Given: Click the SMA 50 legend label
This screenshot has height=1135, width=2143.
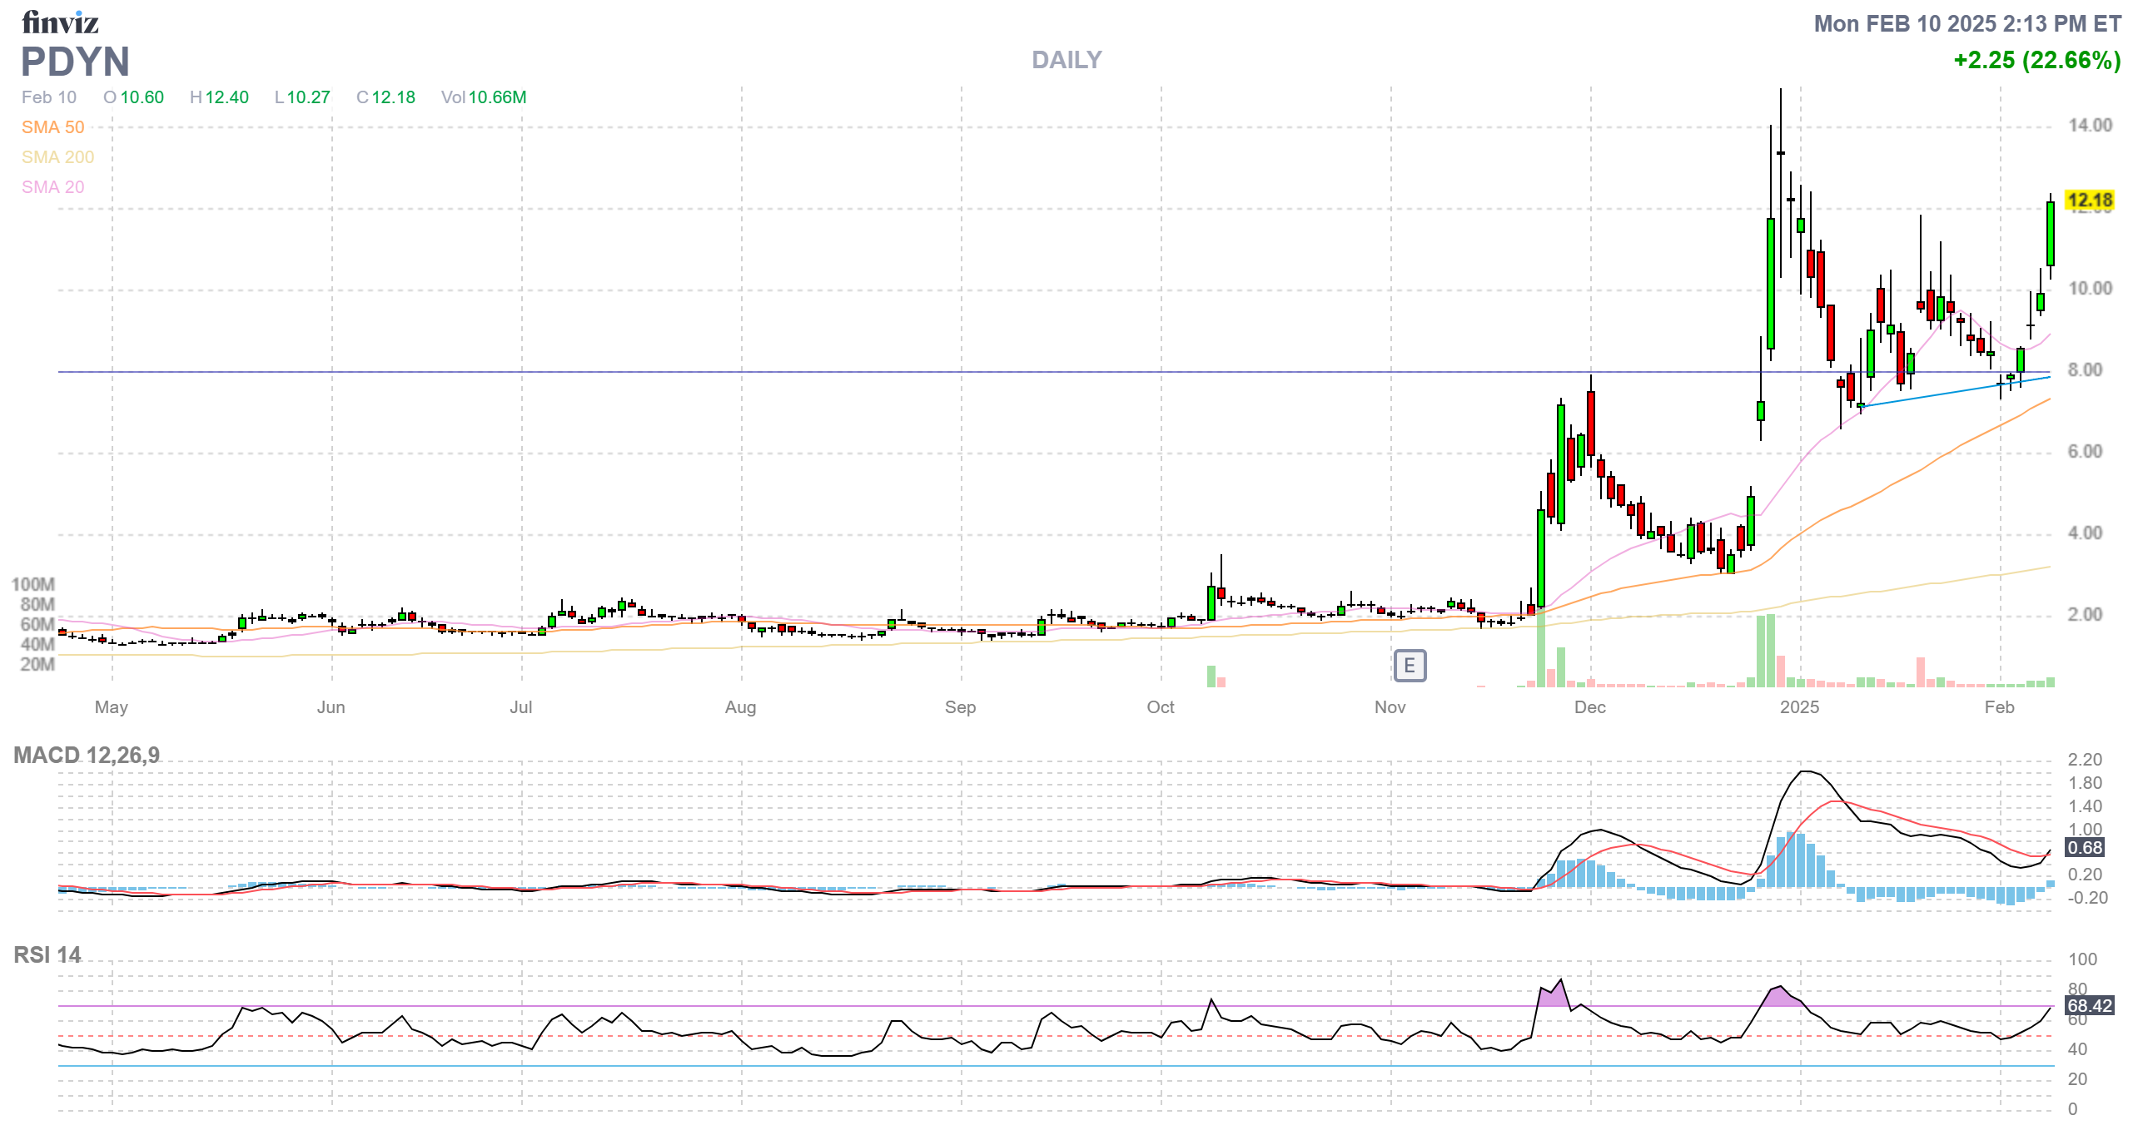Looking at the screenshot, I should click(52, 127).
